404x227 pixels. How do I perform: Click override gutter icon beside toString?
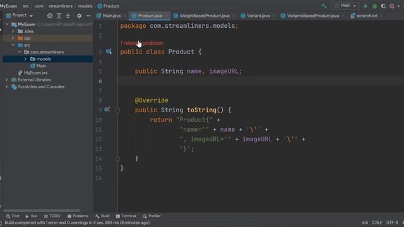click(x=107, y=110)
